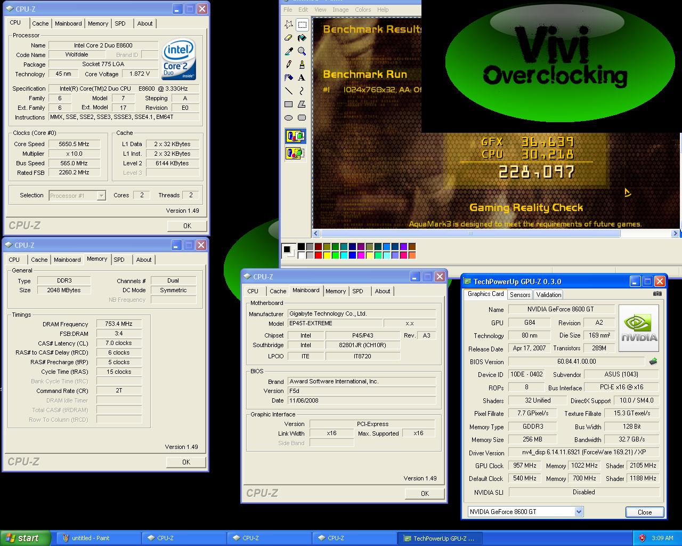Pick the bright red color swatch
Screen dimensions: 682x546
(318, 255)
